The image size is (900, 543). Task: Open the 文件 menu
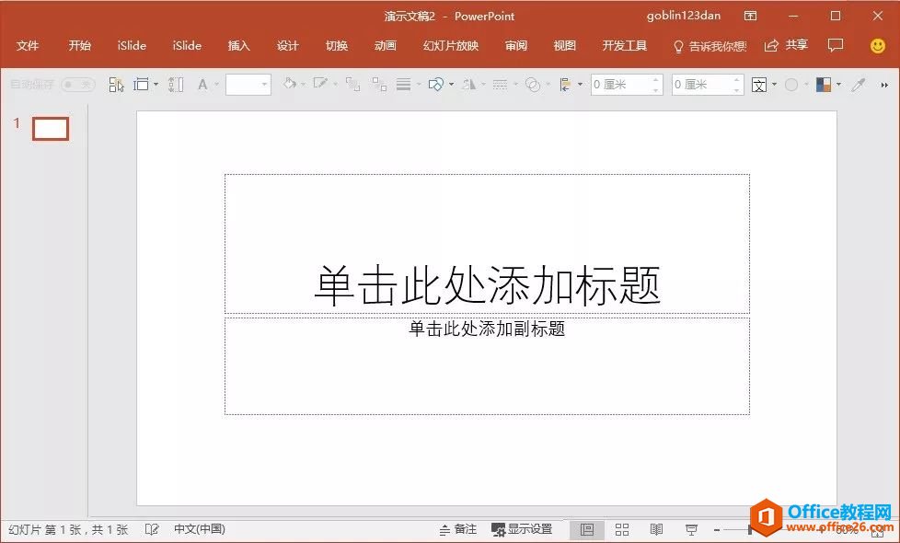point(28,45)
